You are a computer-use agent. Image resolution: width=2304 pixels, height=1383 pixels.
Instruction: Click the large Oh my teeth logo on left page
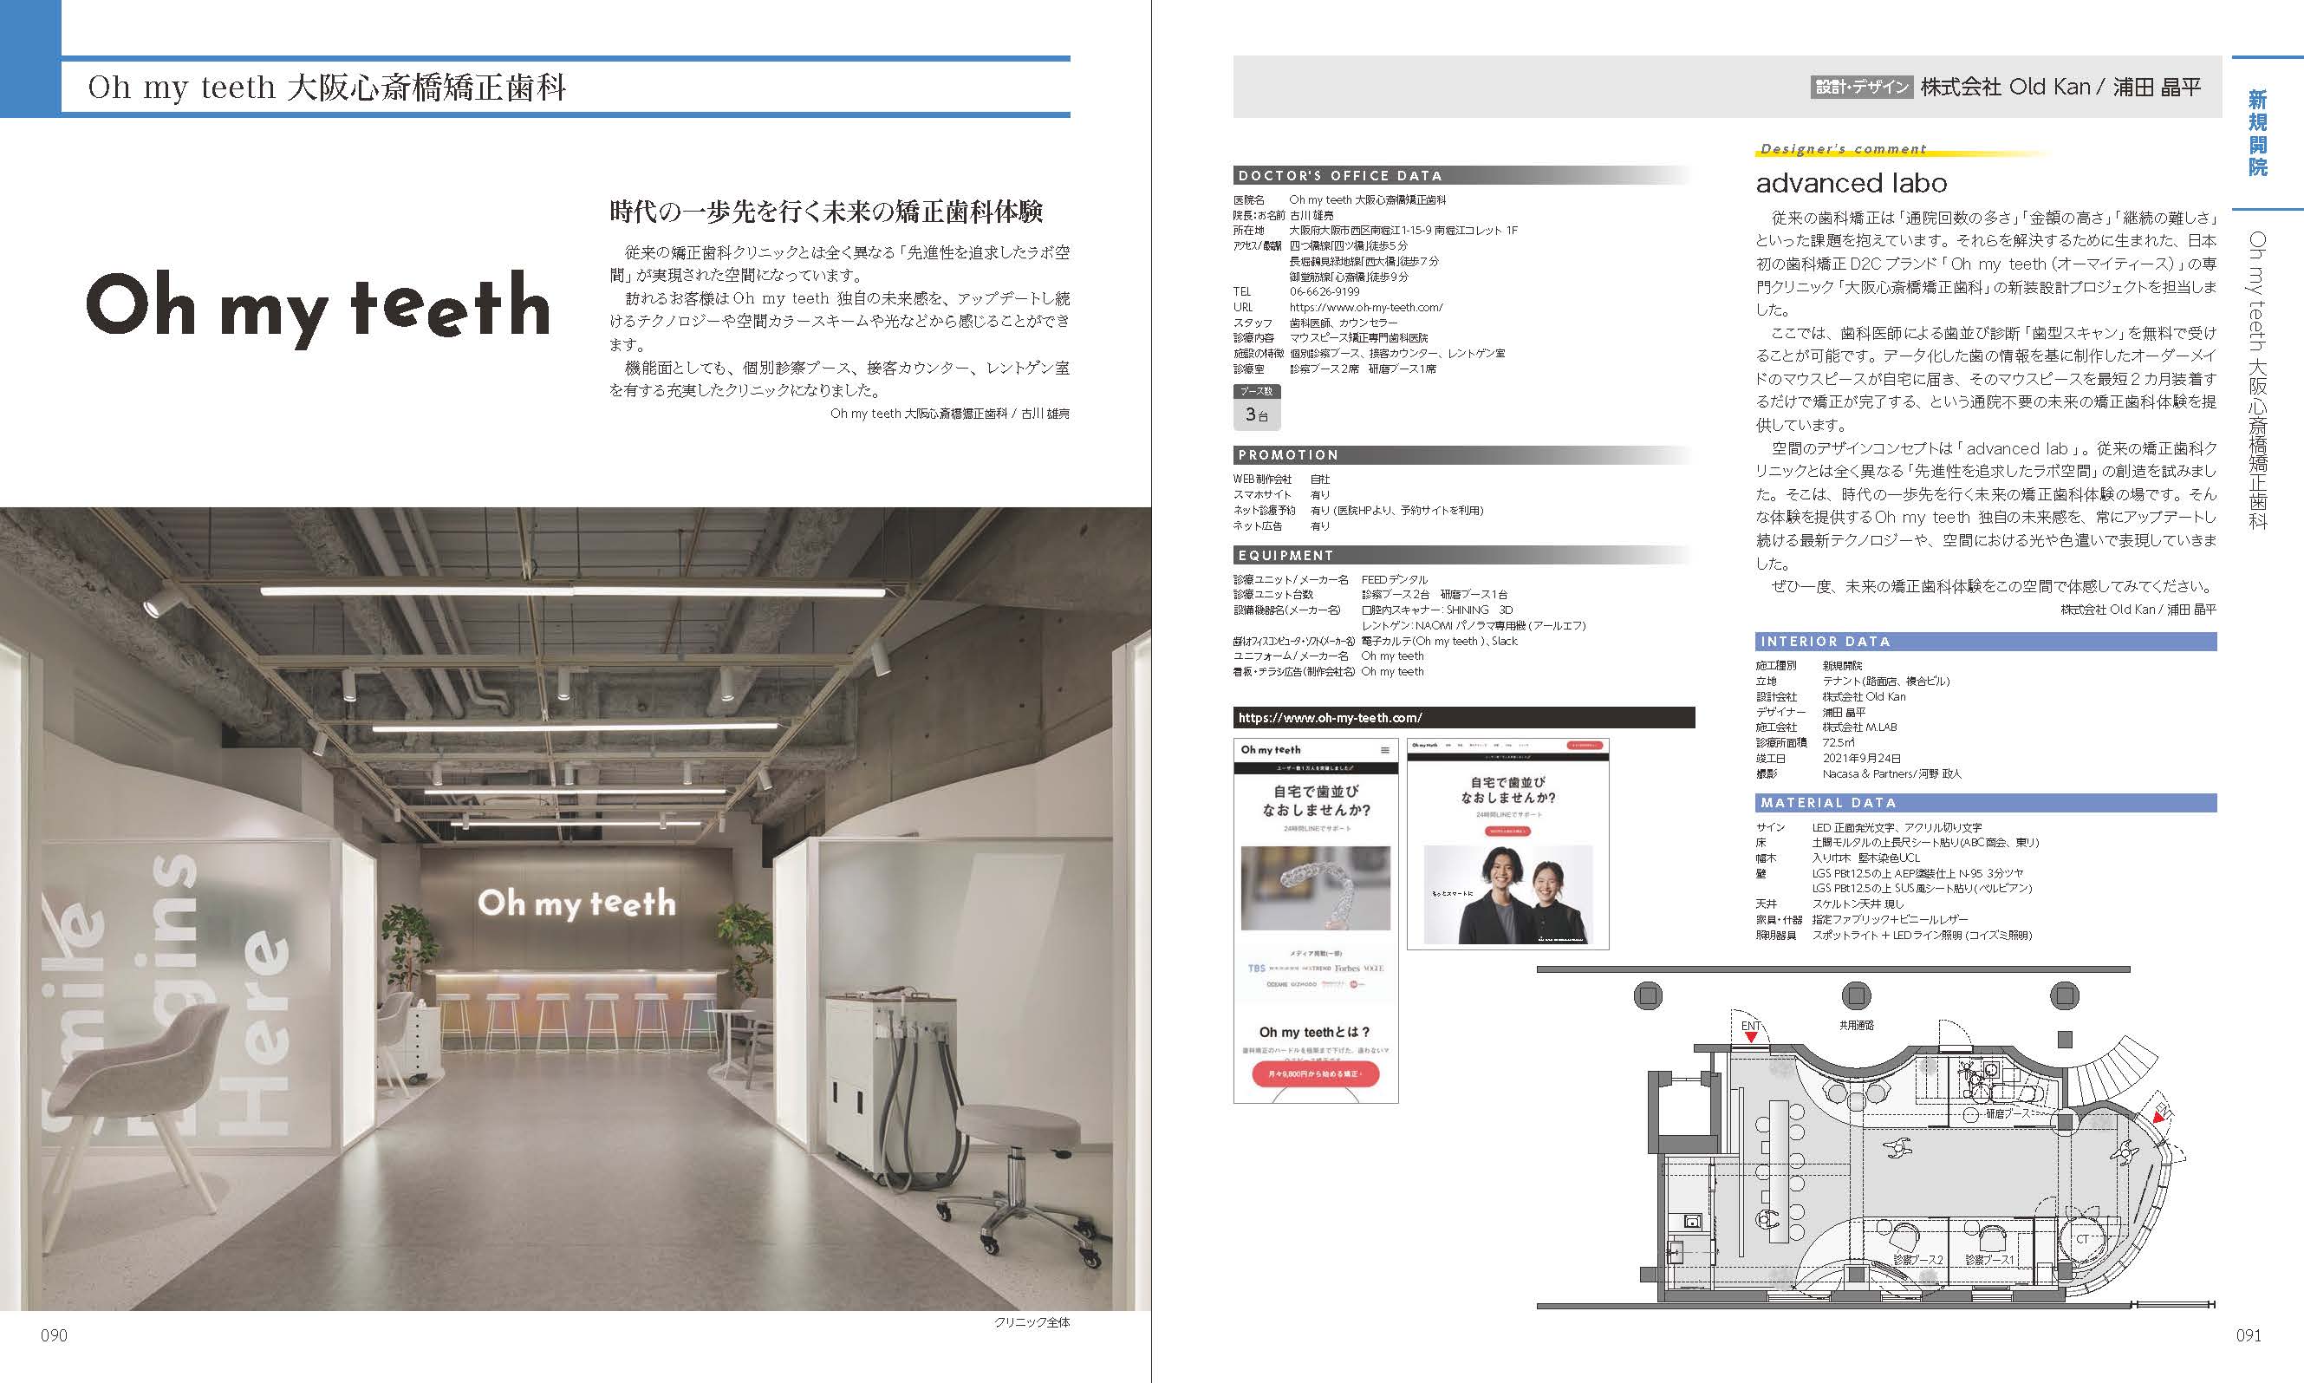point(318,307)
